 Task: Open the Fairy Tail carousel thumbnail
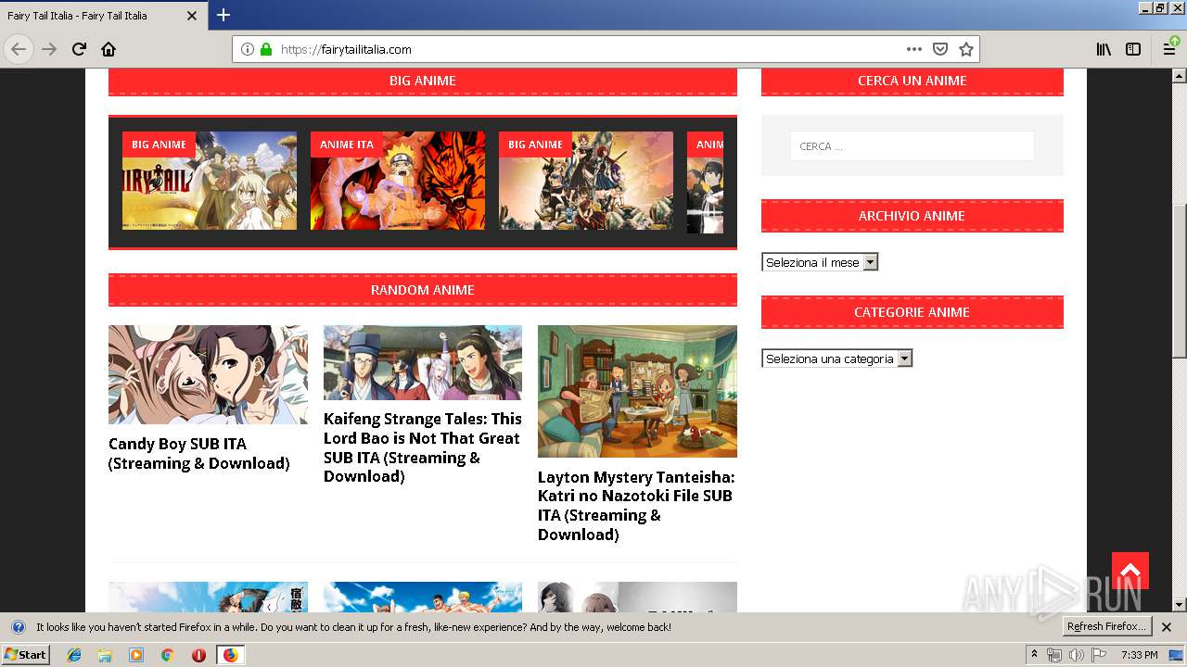tap(210, 181)
